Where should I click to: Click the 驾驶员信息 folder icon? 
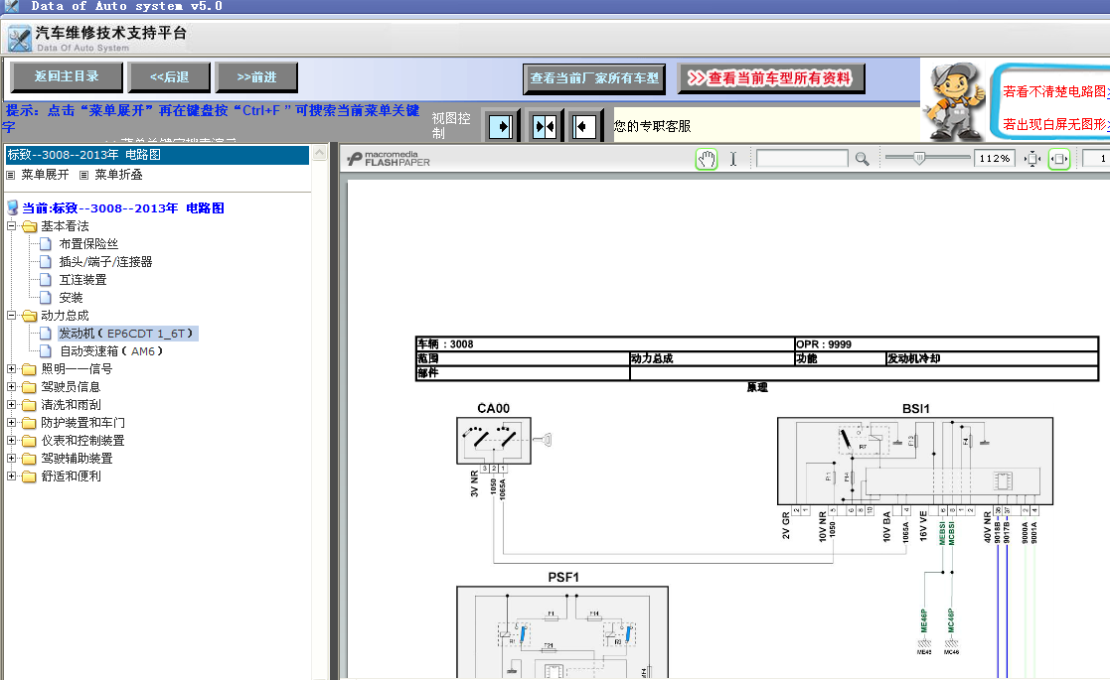[29, 386]
